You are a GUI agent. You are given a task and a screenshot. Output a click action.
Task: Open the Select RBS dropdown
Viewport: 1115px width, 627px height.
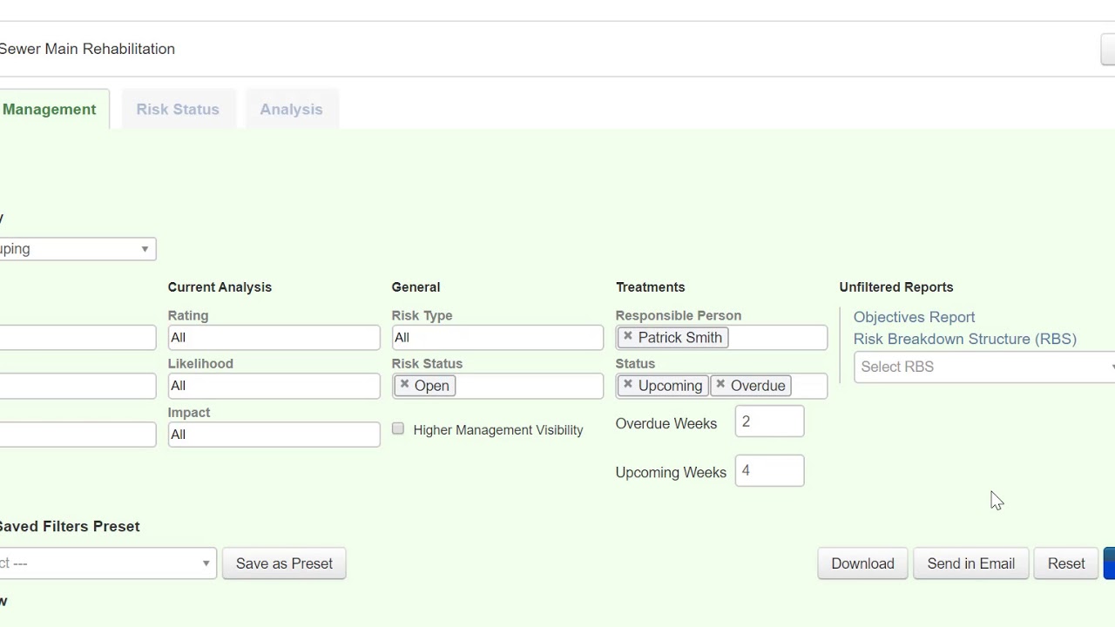tap(984, 367)
